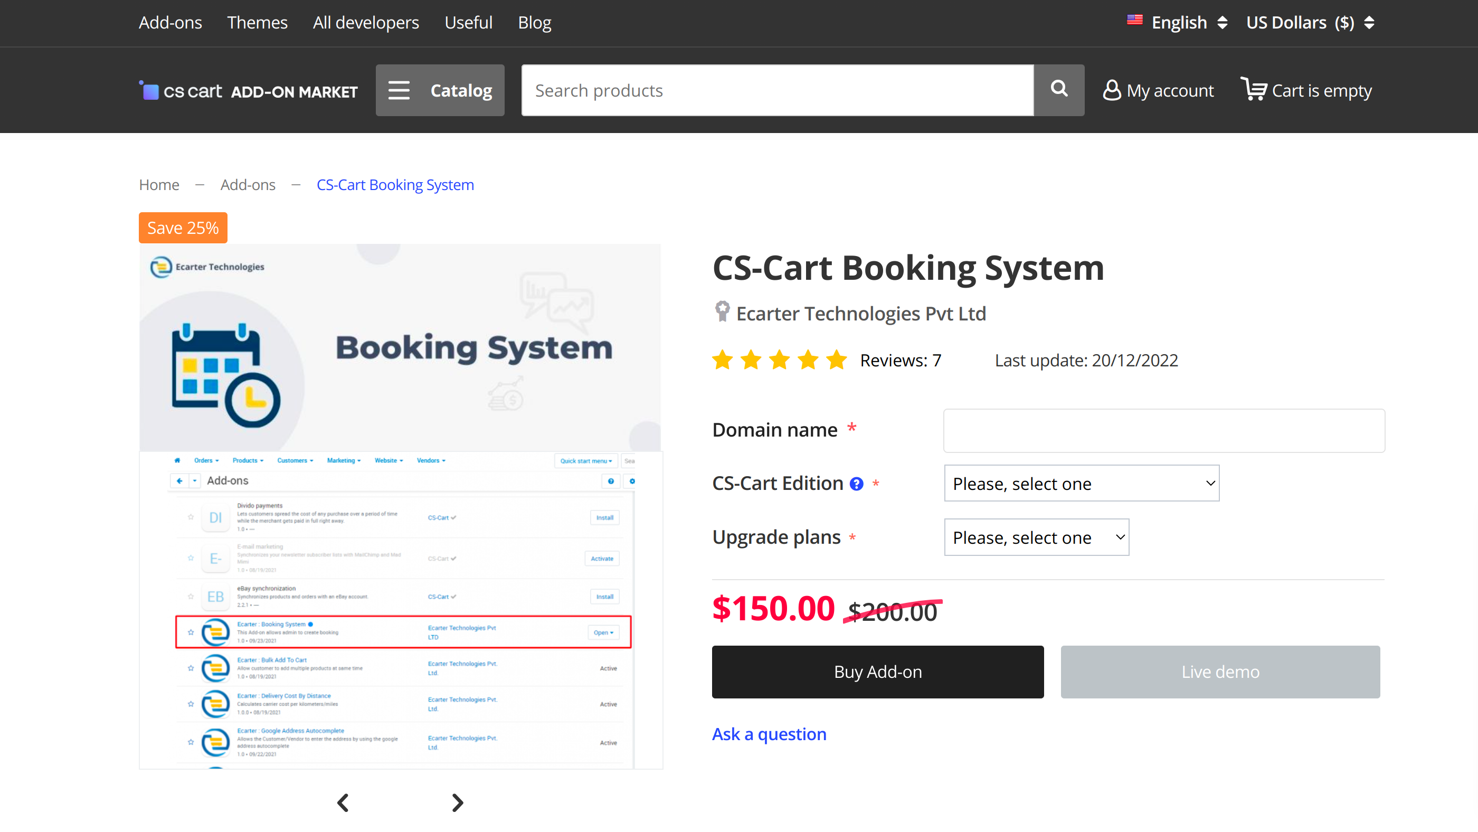Image resolution: width=1478 pixels, height=832 pixels.
Task: Click the Themes navigation menu item
Action: [x=256, y=22]
